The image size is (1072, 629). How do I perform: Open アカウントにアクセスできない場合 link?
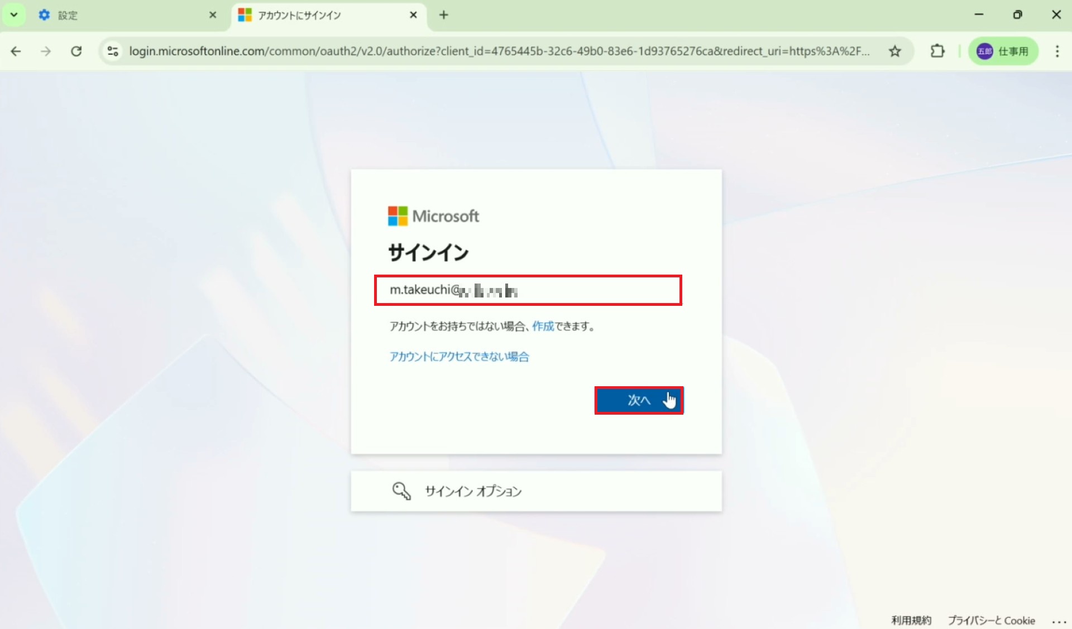(x=459, y=357)
